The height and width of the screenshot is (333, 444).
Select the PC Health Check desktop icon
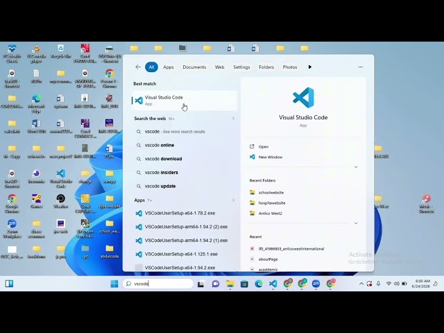(x=12, y=53)
